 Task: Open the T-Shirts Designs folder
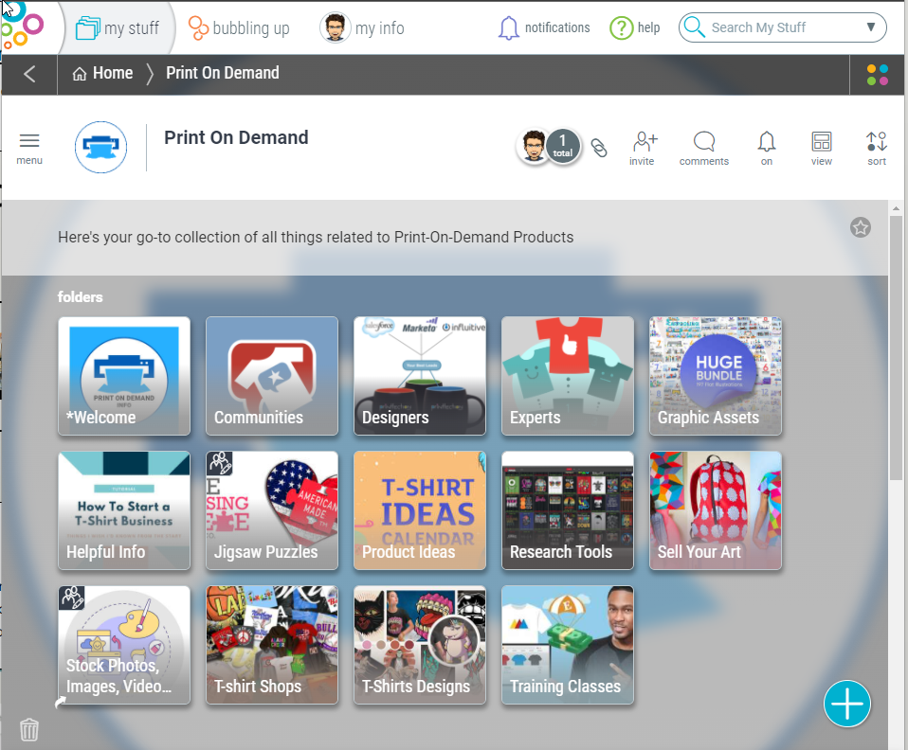tap(420, 645)
